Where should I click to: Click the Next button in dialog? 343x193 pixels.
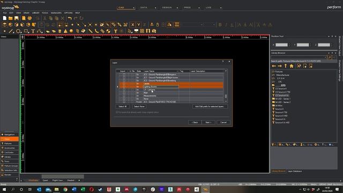pyautogui.click(x=208, y=122)
